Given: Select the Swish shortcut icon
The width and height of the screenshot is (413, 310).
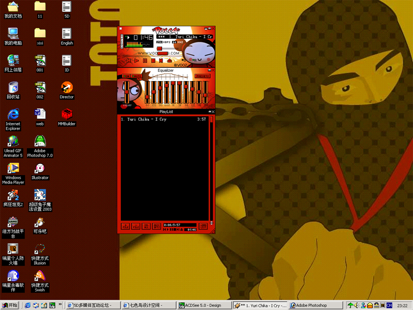Looking at the screenshot, I should point(40,281).
